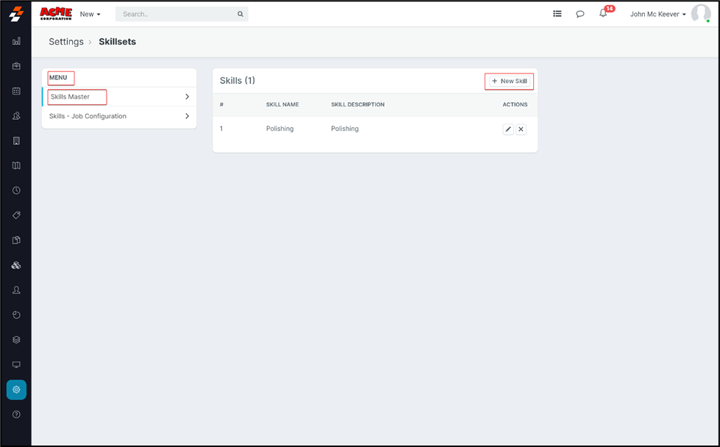The image size is (720, 447).
Task: Click the clock icon in left sidebar
Action: pyautogui.click(x=16, y=190)
